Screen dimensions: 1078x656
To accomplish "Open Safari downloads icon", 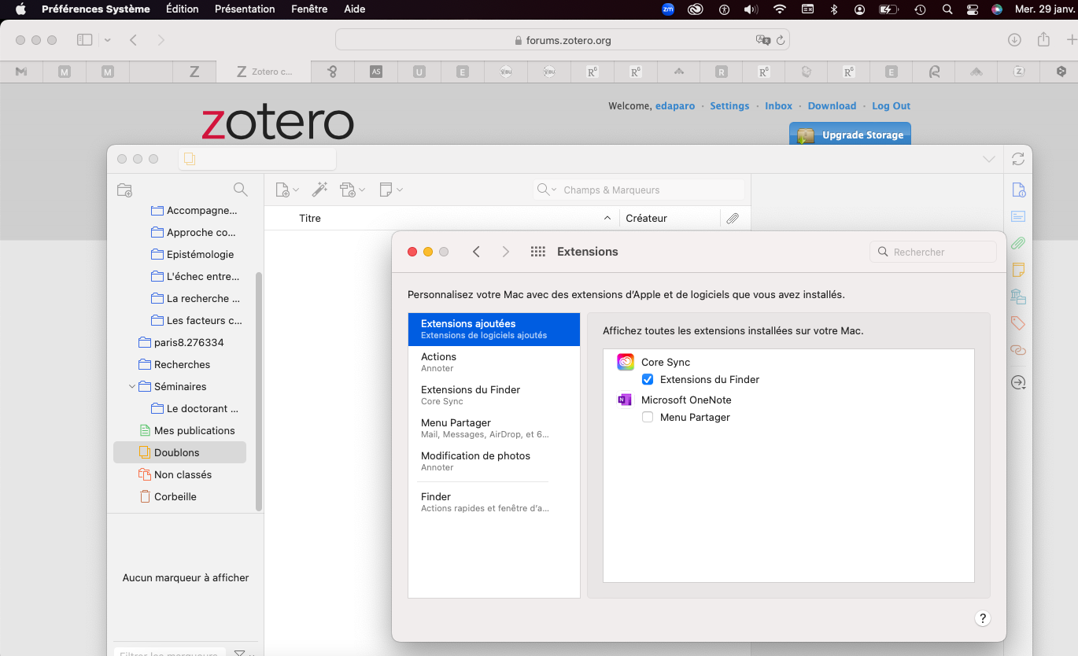I will (1015, 39).
